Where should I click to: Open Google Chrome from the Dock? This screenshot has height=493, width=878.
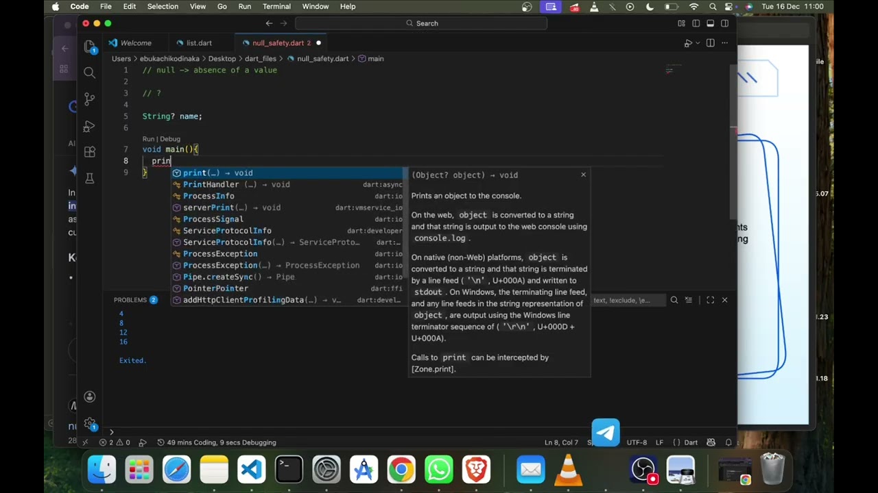pos(401,470)
